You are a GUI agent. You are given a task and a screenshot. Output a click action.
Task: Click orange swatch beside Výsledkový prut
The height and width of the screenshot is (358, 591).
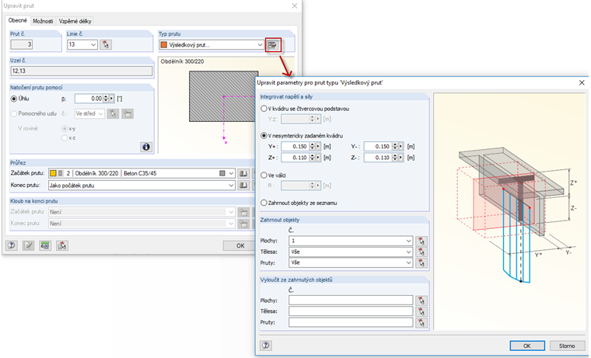pos(164,45)
